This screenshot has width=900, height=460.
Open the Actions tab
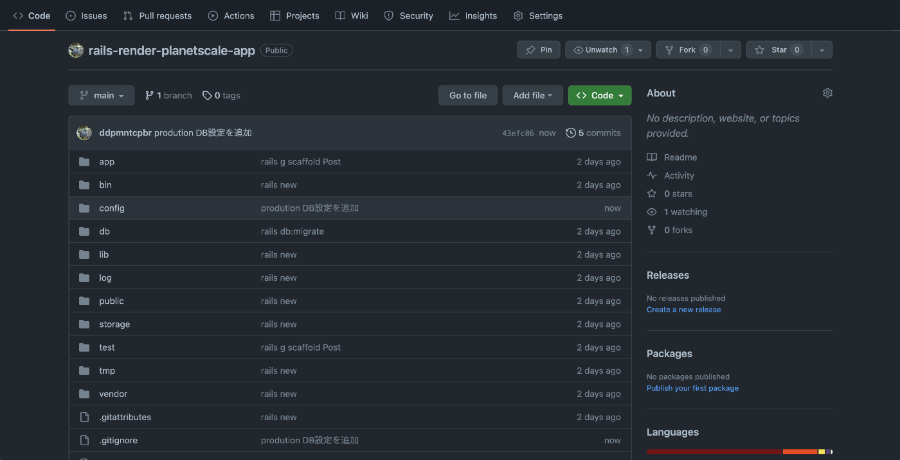pyautogui.click(x=231, y=15)
